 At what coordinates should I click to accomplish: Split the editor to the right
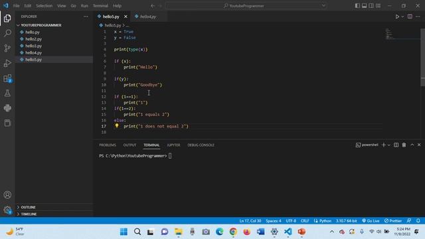click(410, 17)
